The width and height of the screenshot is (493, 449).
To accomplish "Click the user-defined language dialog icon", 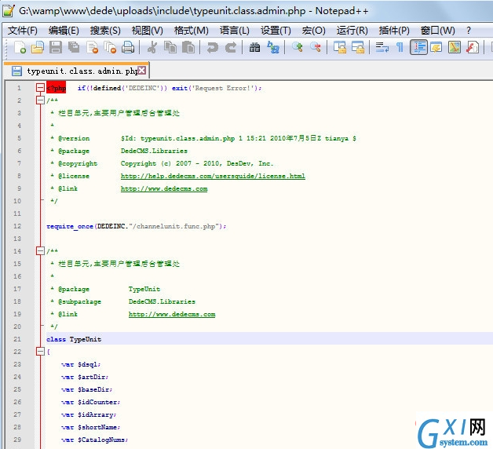I will point(436,47).
